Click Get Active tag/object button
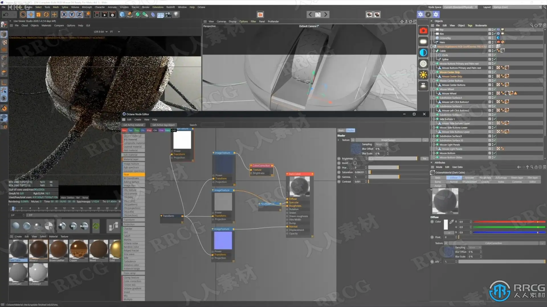547x307 pixels. click(x=164, y=125)
